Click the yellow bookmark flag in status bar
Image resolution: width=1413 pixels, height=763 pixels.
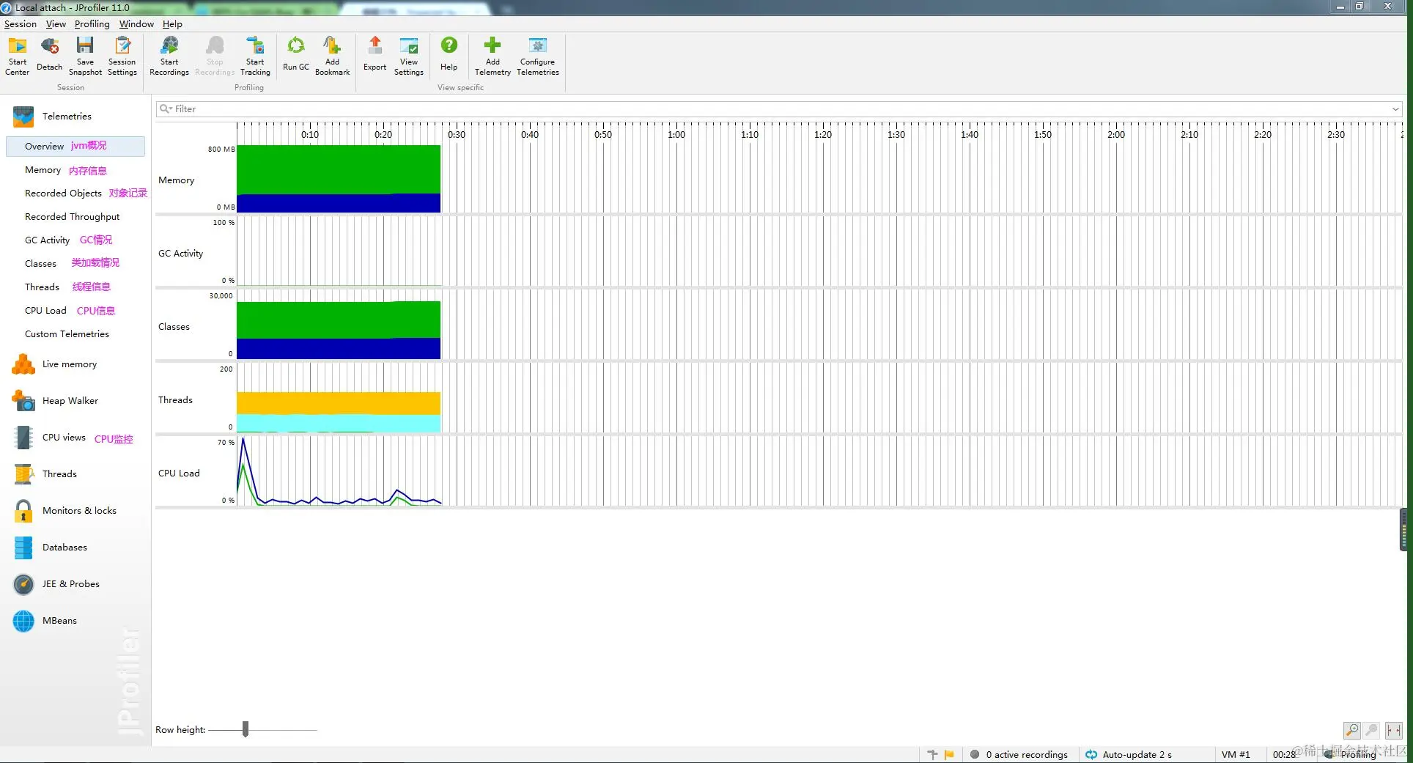[x=950, y=754]
